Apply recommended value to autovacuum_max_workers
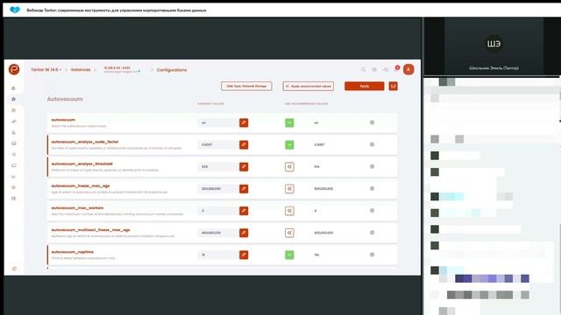 click(x=289, y=211)
